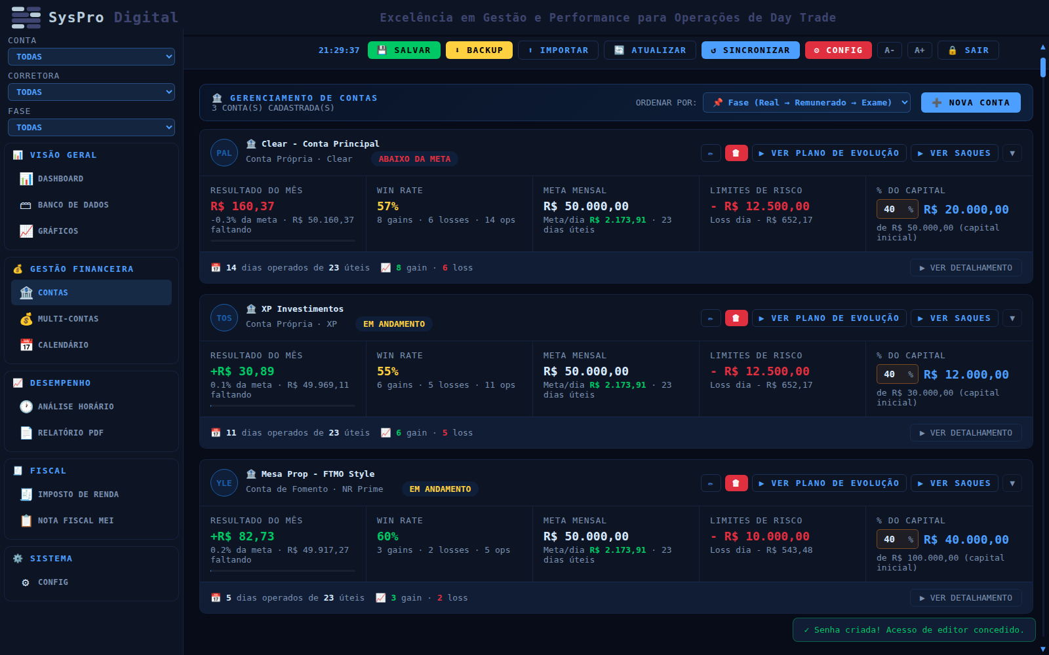Go to Gráficos section
1049x655 pixels.
(92, 231)
